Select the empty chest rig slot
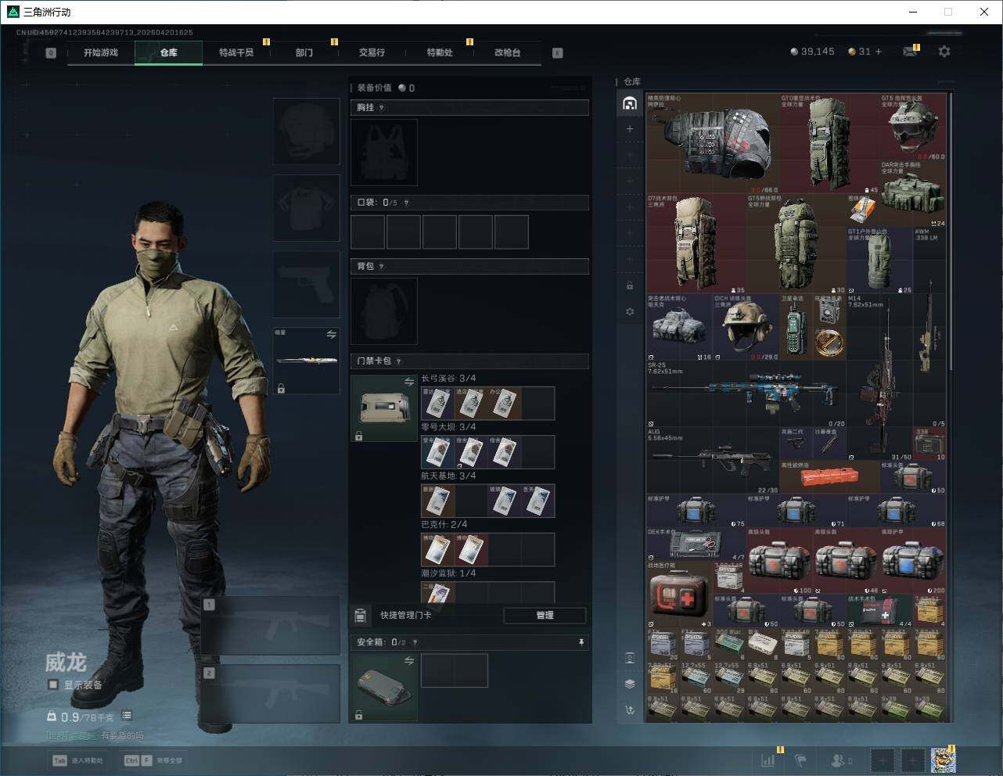Viewport: 1003px width, 776px height. (384, 153)
